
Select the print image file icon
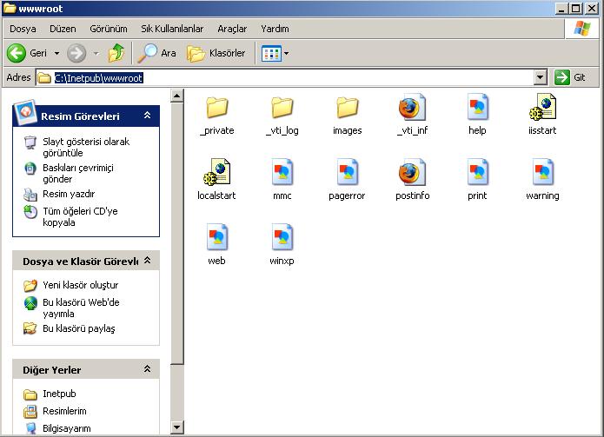click(477, 173)
